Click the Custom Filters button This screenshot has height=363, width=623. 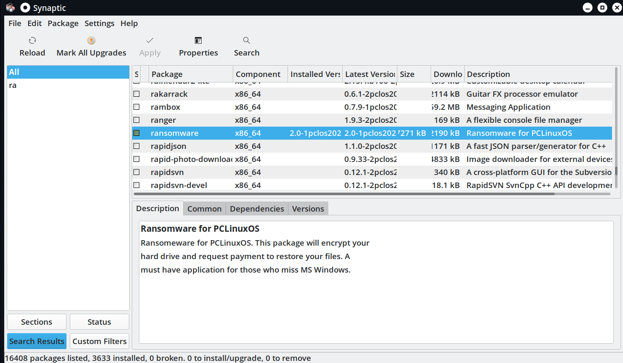coord(99,341)
